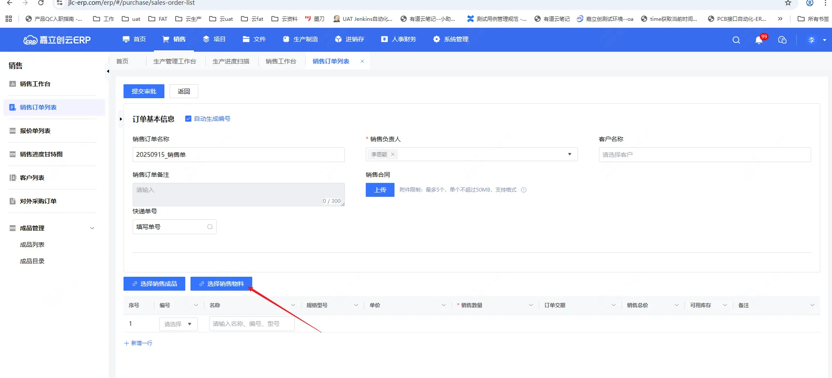This screenshot has height=378, width=832.
Task: Open 客户列表 in sidebar
Action: coord(32,178)
